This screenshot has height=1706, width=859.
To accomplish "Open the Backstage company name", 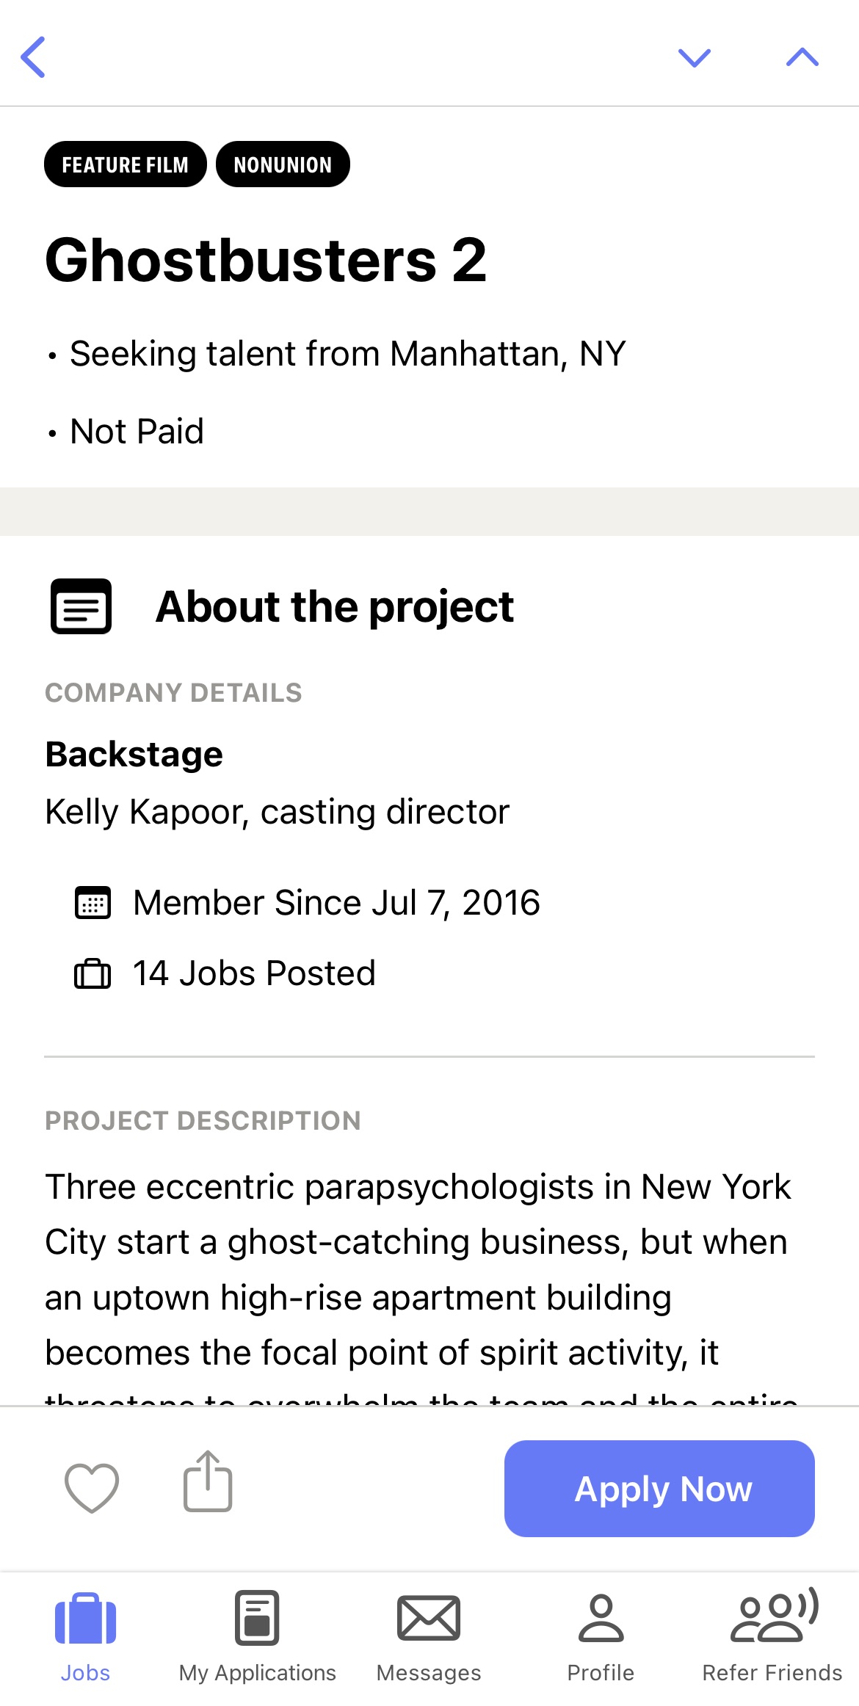I will point(134,755).
